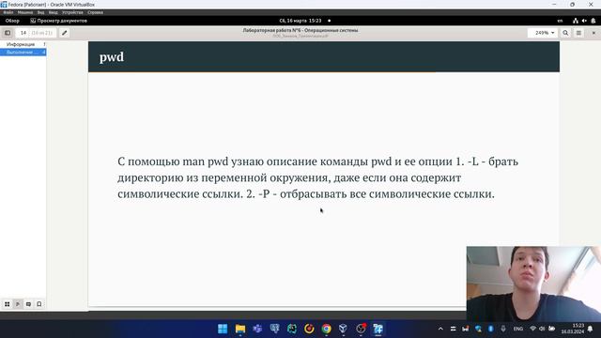Click the microphone icon in system tray
Screen dimensions: 601x338
503,329
